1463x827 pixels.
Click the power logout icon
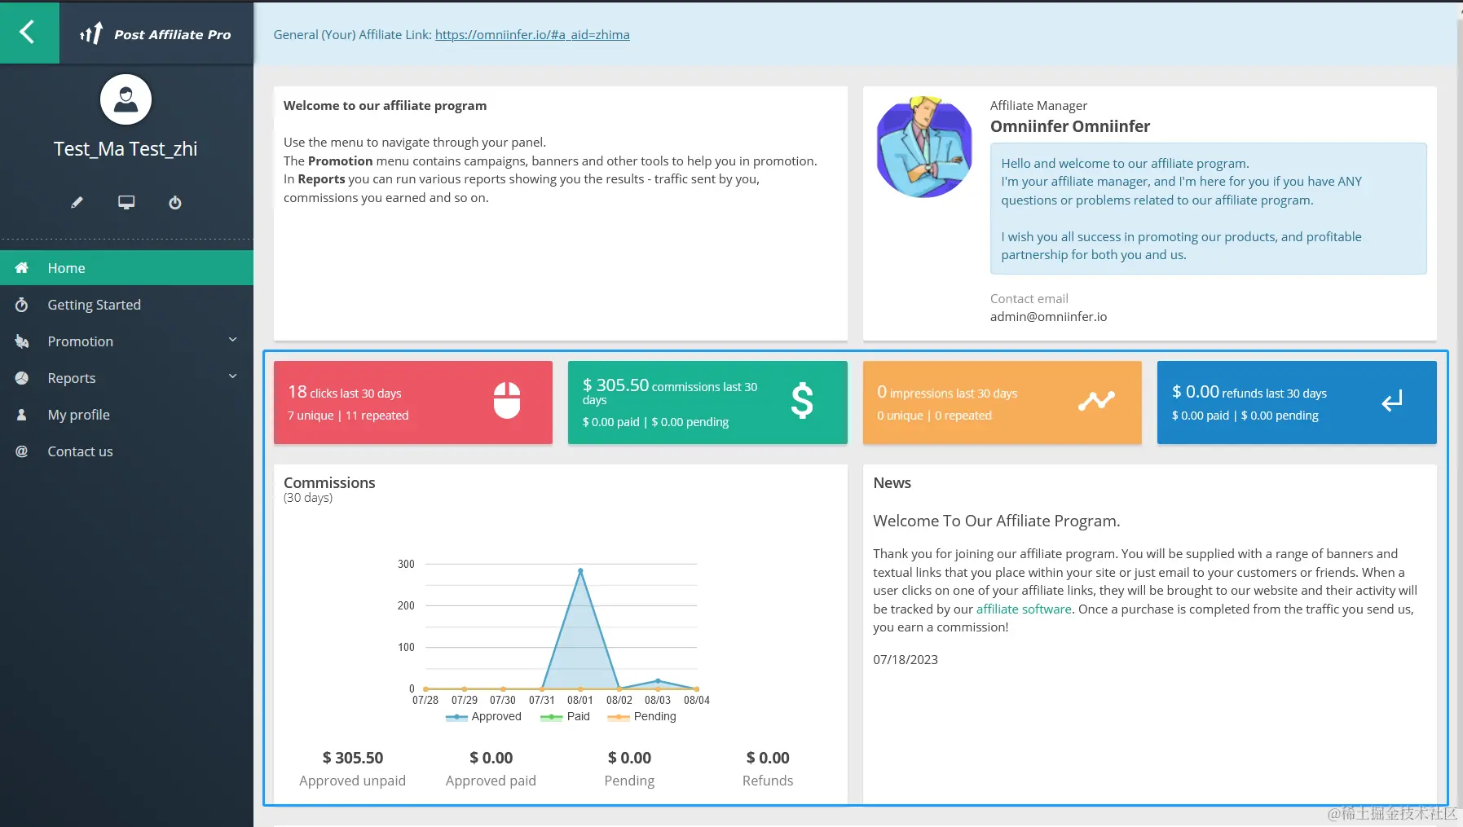coord(175,202)
